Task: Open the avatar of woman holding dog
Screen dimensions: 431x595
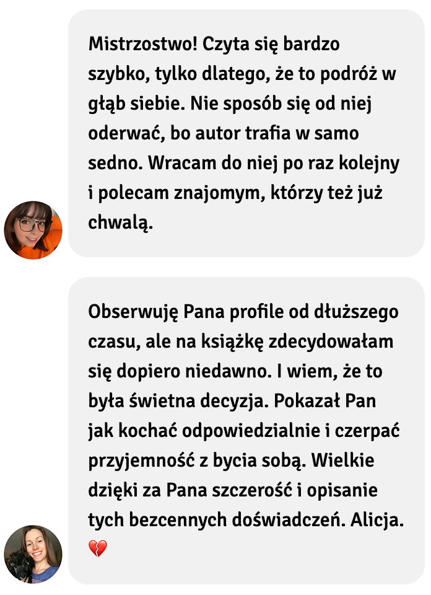Action: pyautogui.click(x=33, y=554)
